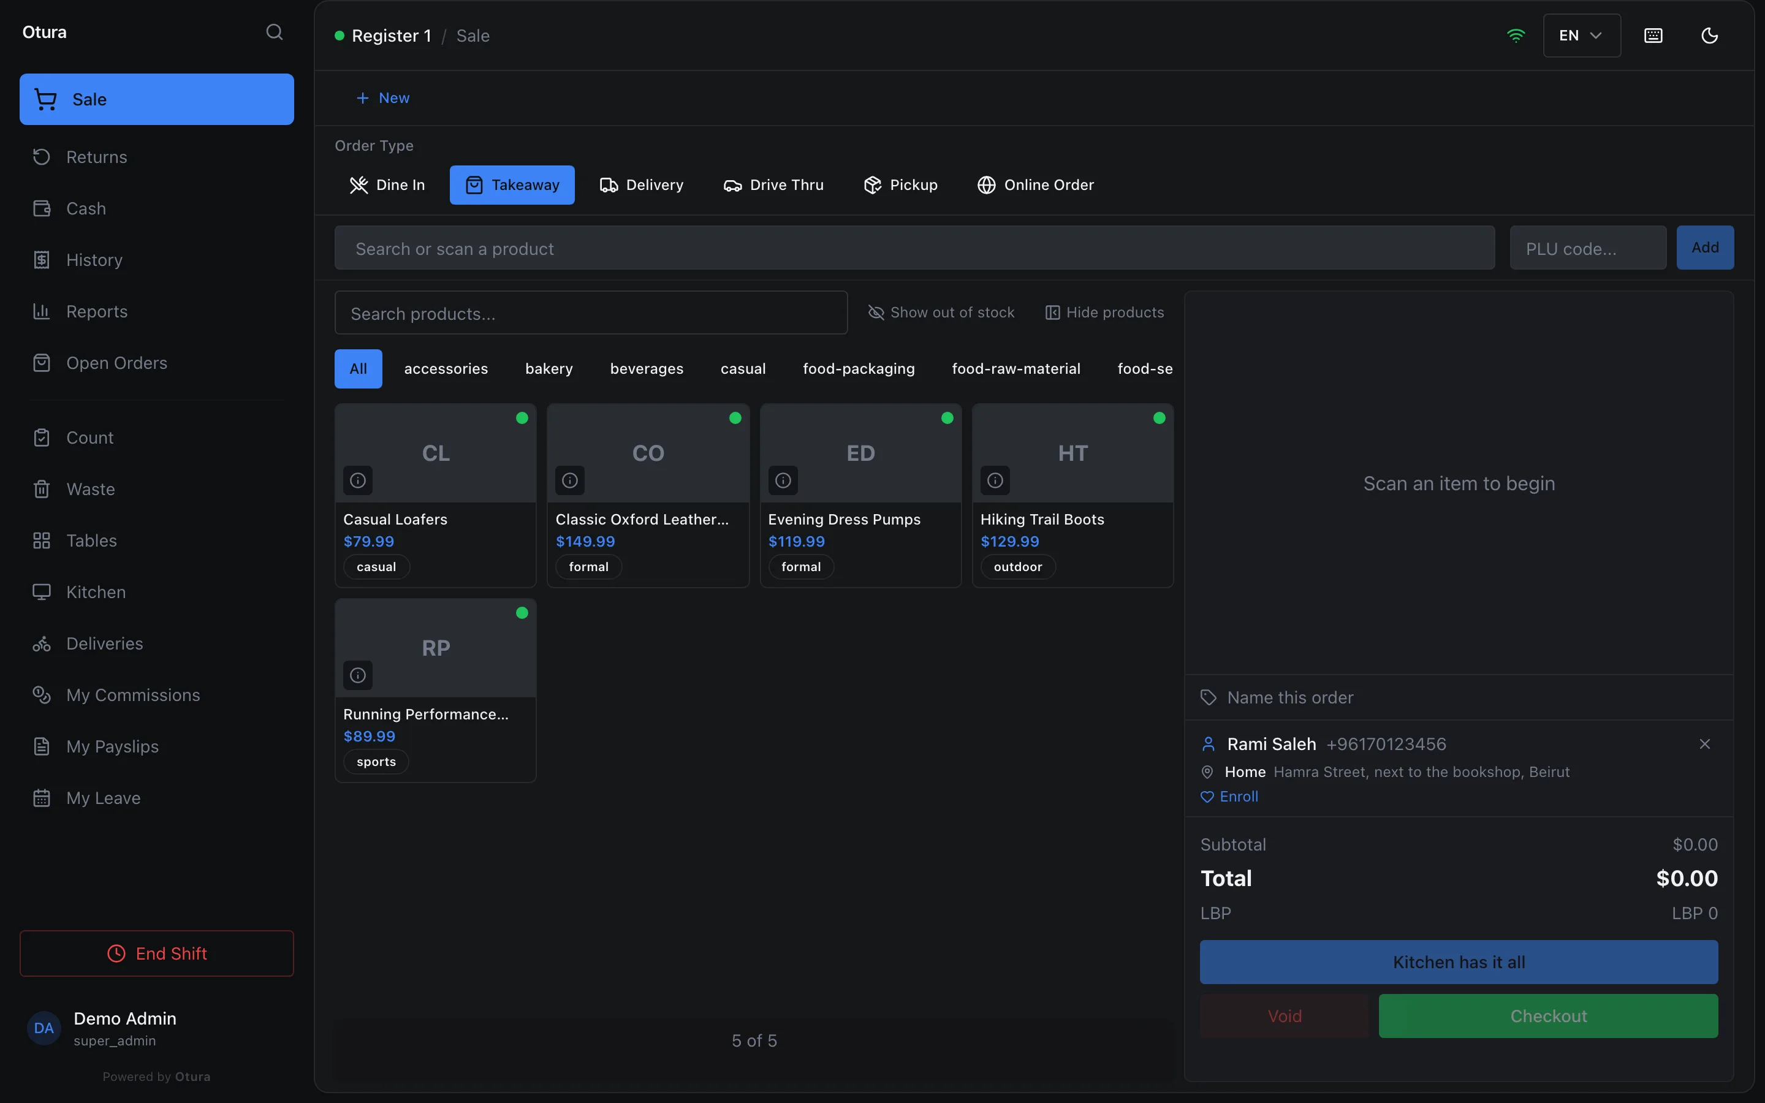
Task: Filter products by beverages category
Action: tap(647, 369)
